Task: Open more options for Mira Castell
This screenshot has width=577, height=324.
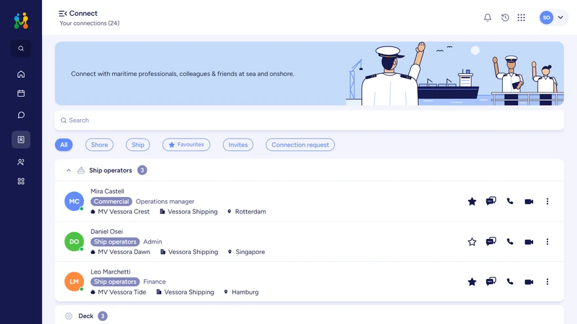Action: [547, 202]
